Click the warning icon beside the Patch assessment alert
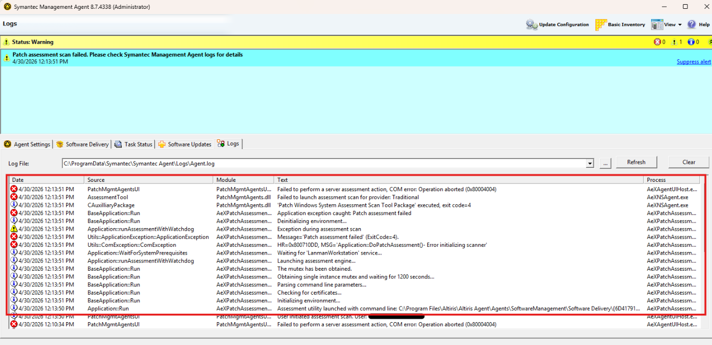Image resolution: width=712 pixels, height=345 pixels. click(x=7, y=58)
